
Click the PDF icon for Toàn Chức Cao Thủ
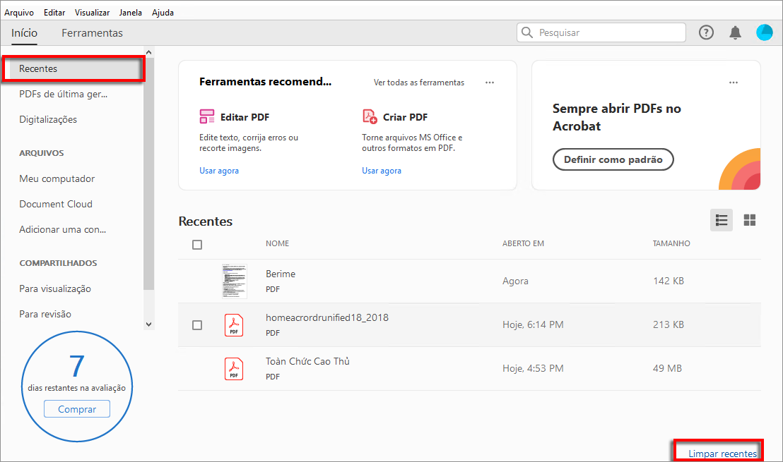234,368
